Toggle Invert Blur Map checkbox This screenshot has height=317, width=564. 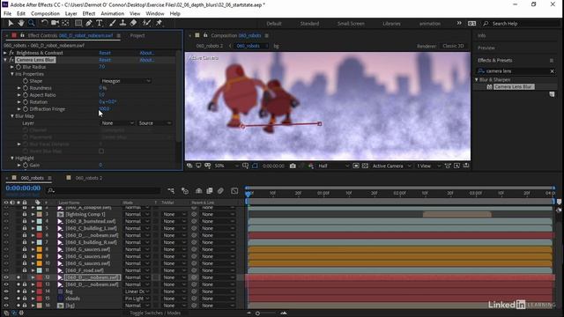101,151
